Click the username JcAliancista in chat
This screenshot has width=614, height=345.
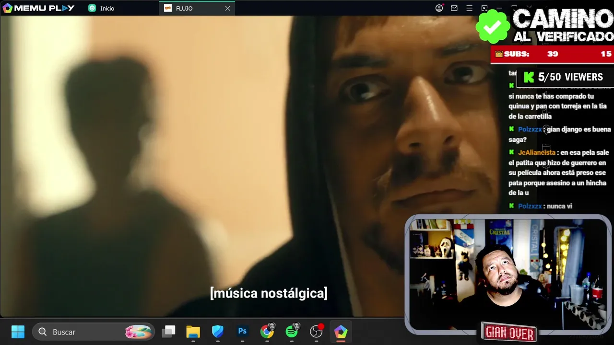point(536,152)
